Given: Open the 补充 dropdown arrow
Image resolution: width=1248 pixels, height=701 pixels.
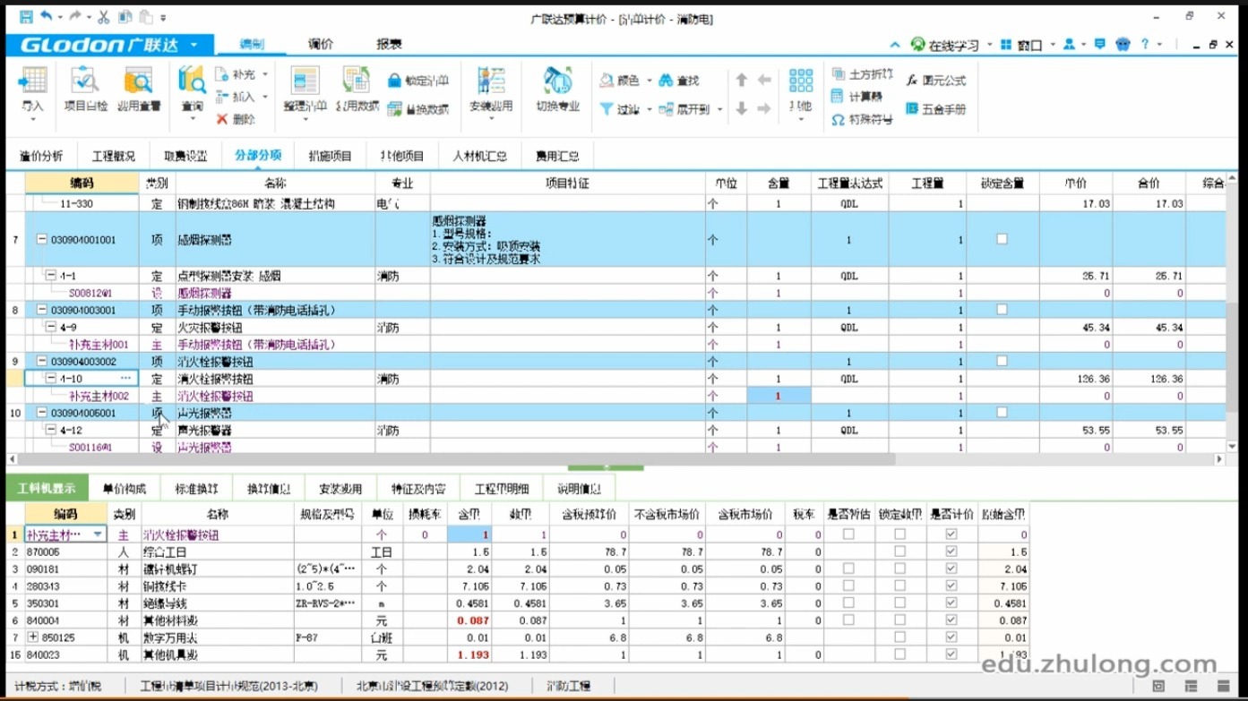Looking at the screenshot, I should [x=265, y=74].
